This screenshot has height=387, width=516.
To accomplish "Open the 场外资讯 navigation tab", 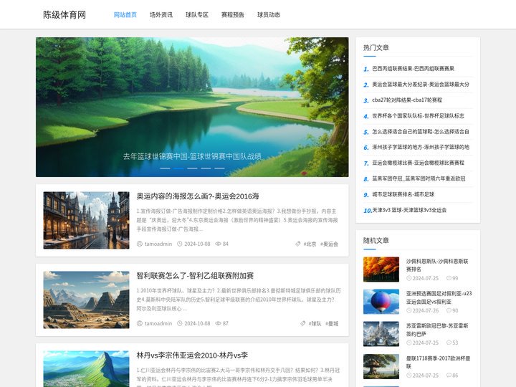I will 161,15.
